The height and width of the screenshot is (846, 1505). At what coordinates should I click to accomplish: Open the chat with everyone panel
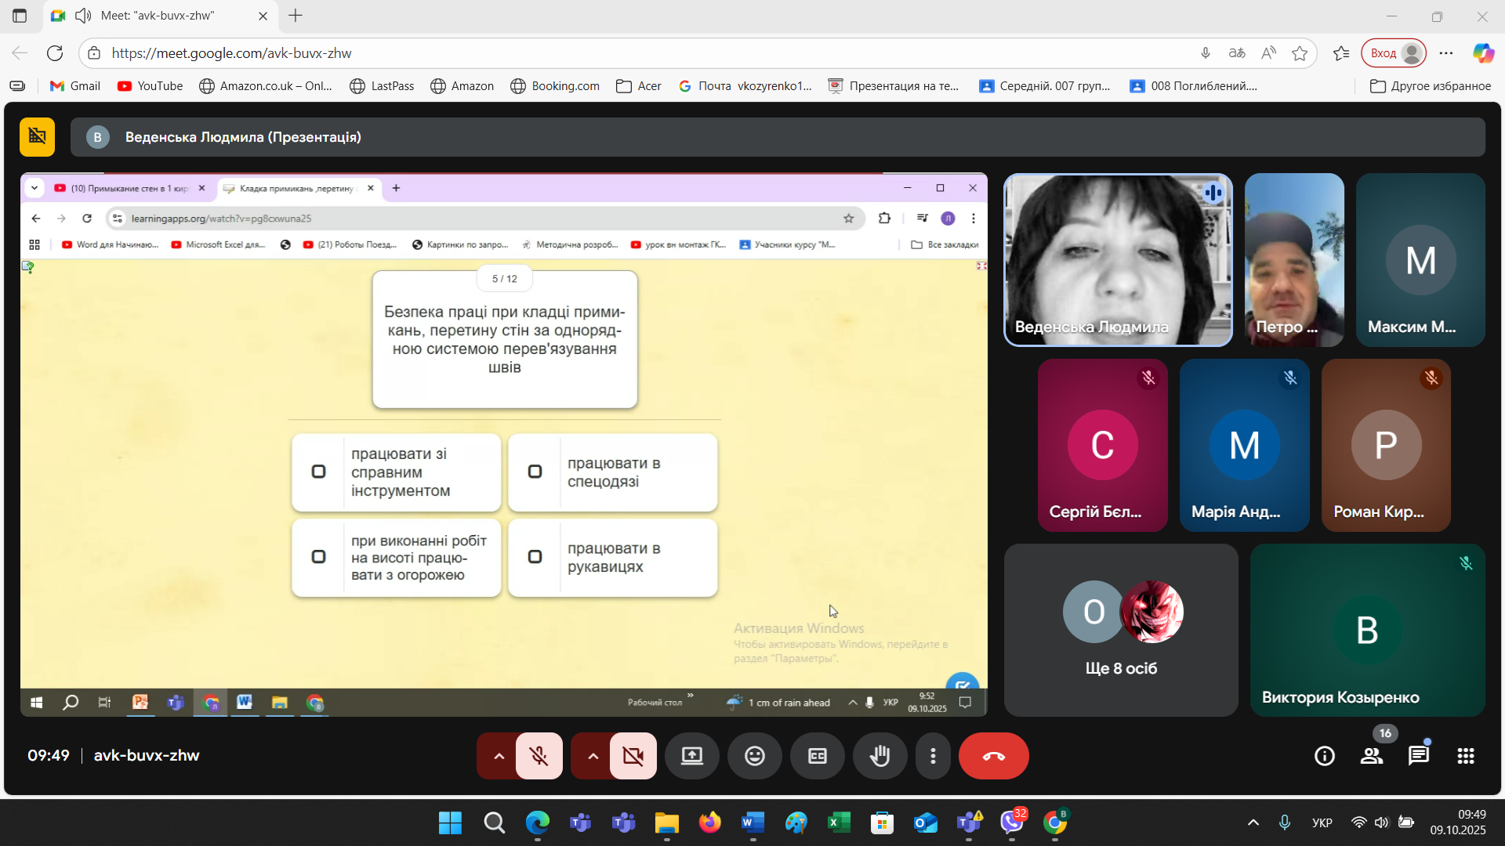(1418, 756)
